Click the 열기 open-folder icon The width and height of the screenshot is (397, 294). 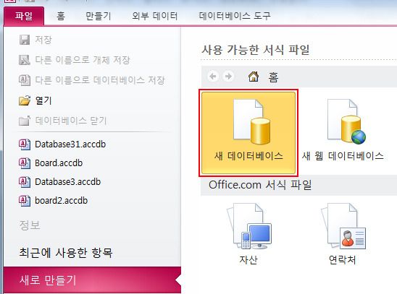point(25,100)
